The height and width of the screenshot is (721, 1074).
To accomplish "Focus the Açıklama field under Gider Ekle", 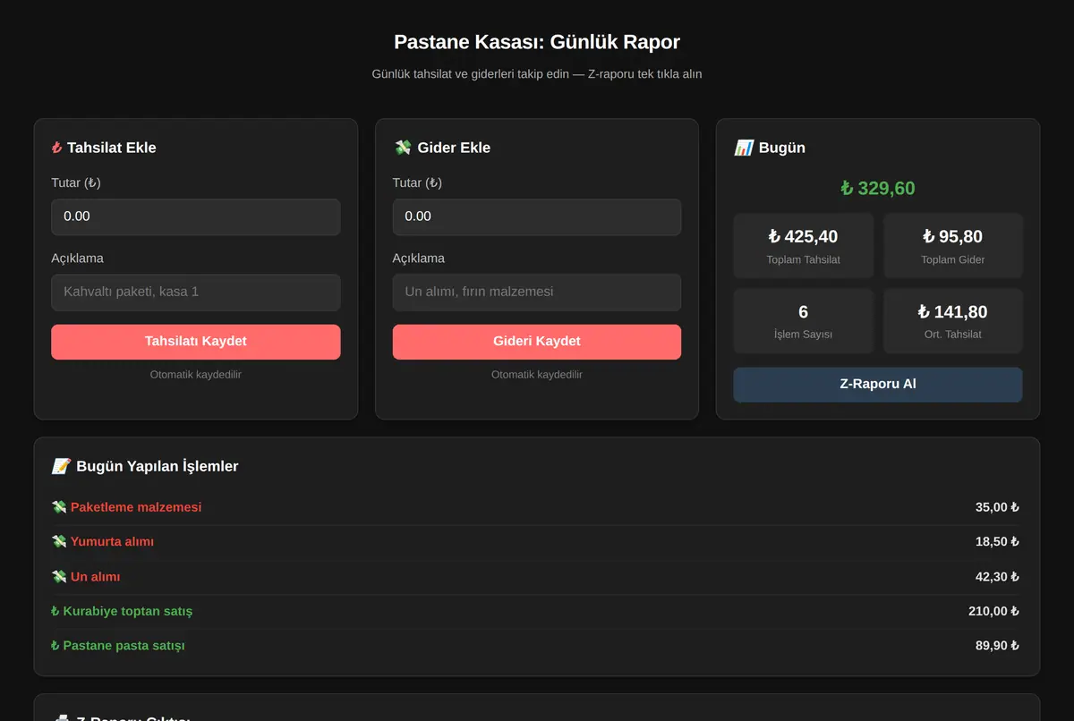I will (537, 293).
